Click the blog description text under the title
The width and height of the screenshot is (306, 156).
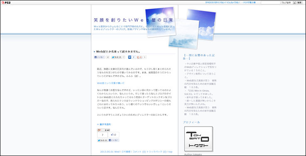pos(135,28)
